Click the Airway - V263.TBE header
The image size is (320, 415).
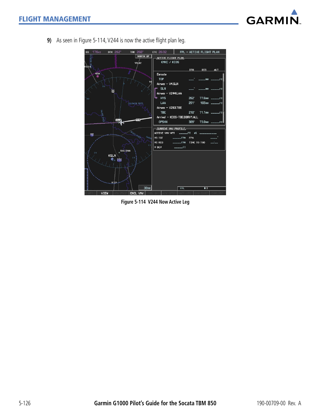point(169,108)
